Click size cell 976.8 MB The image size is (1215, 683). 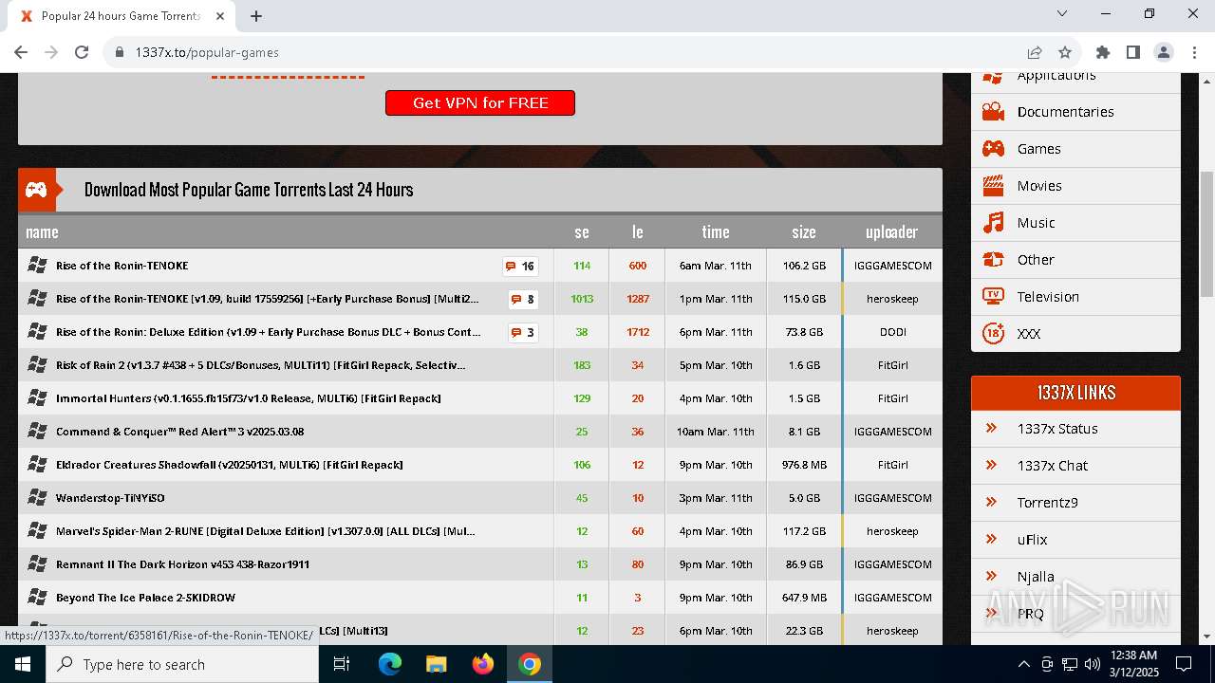(804, 465)
